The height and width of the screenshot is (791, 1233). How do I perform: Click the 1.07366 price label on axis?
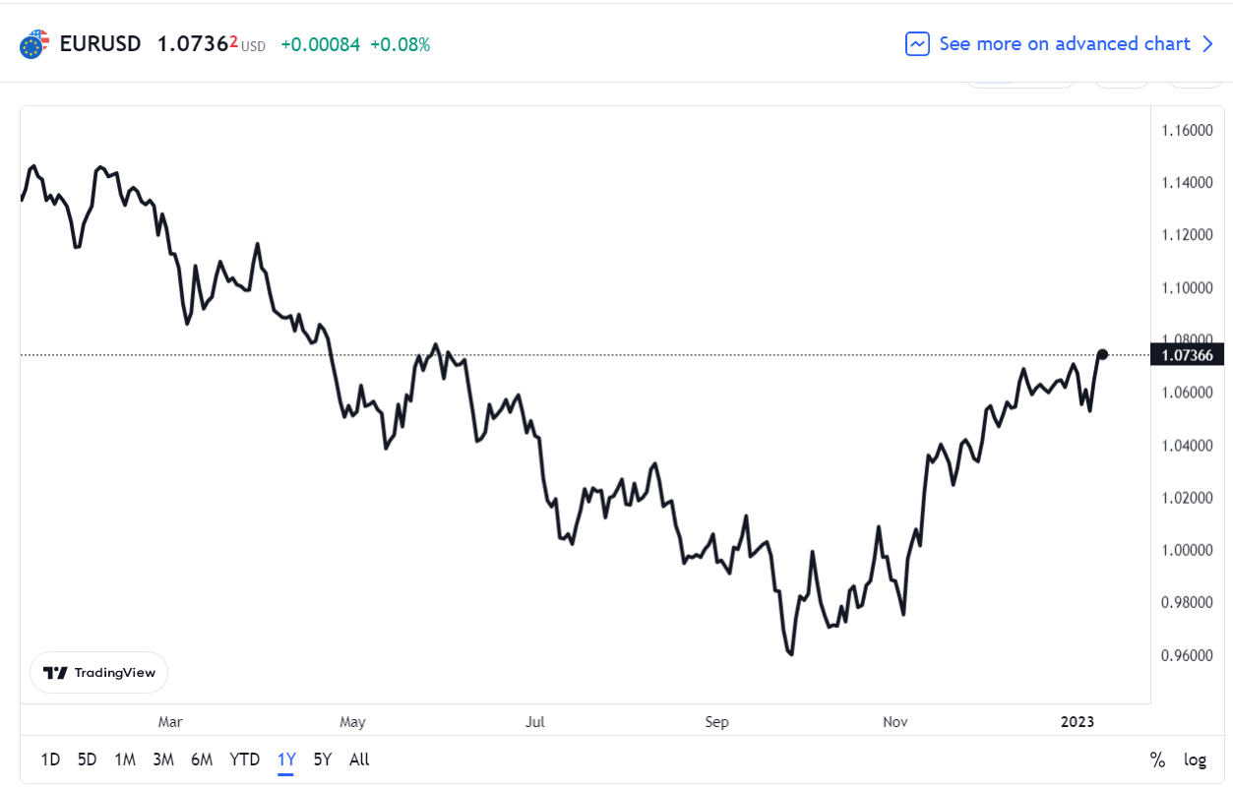coord(1189,355)
